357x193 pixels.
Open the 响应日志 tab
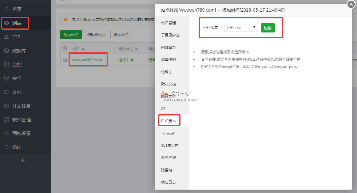coord(169,182)
